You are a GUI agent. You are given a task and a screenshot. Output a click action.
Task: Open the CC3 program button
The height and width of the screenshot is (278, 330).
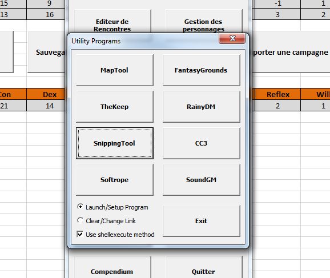pyautogui.click(x=201, y=143)
